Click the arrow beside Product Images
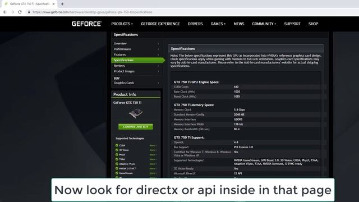The width and height of the screenshot is (359, 202). coord(158,71)
